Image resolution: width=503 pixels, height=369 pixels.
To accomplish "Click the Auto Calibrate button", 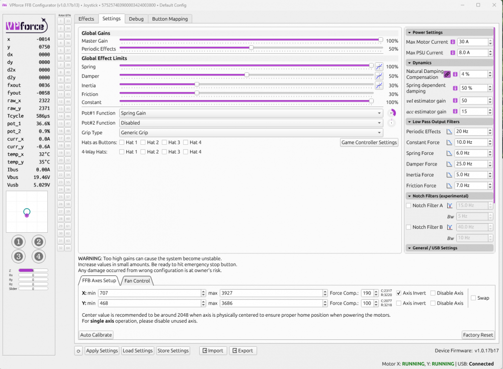I will click(x=96, y=335).
